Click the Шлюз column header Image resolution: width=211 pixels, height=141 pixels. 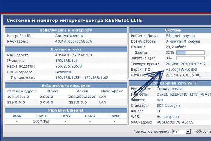[52, 91]
